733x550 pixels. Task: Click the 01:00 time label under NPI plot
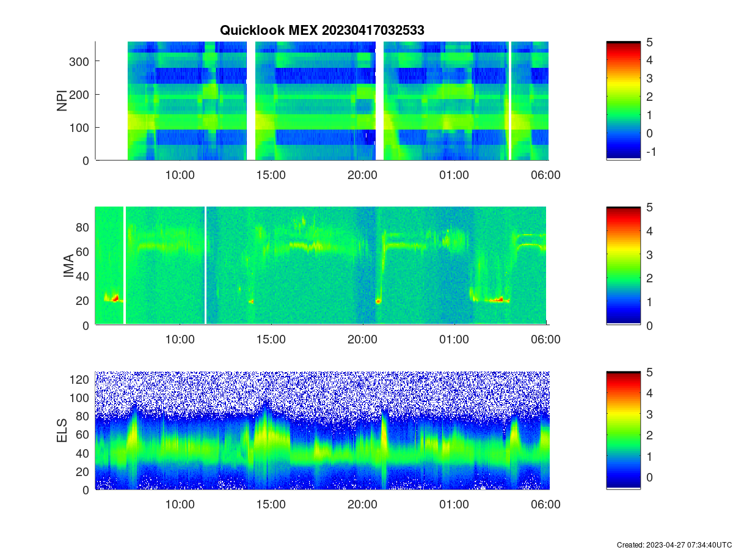454,175
